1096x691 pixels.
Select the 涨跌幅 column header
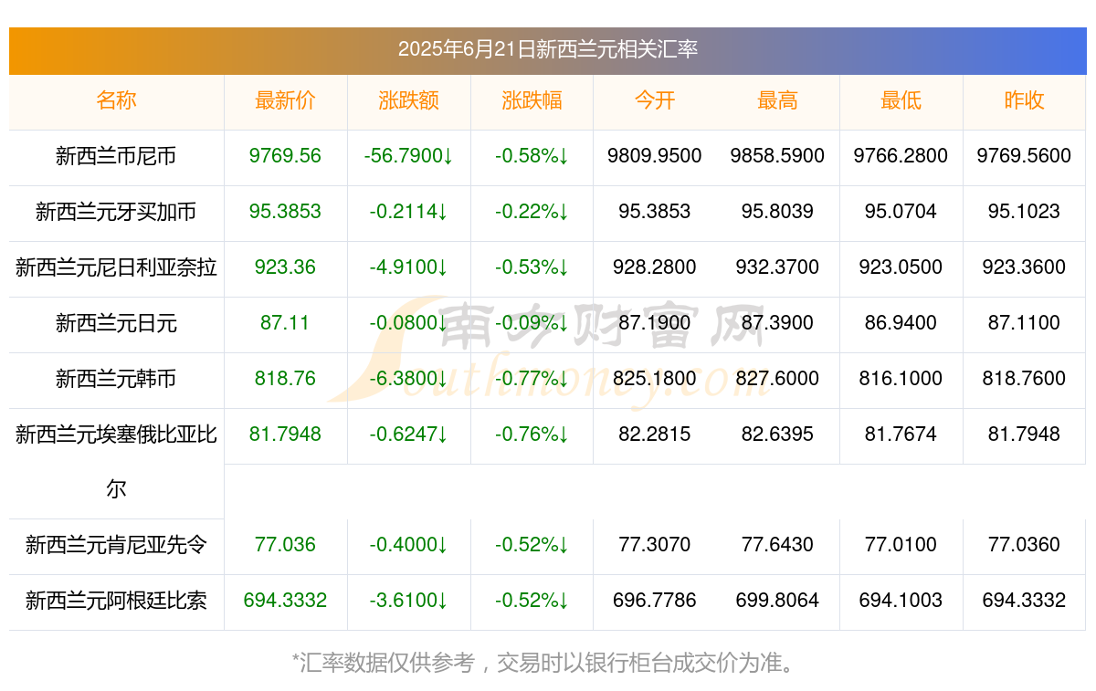point(532,100)
